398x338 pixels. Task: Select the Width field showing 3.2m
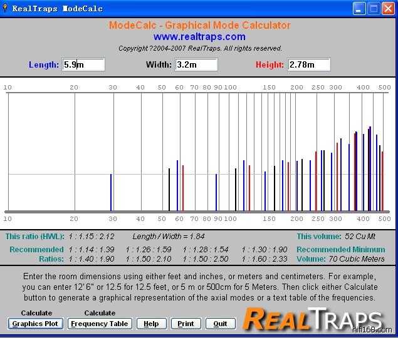(196, 64)
